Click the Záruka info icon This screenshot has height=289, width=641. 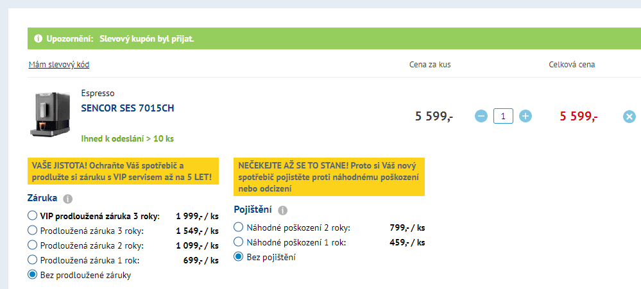click(x=68, y=199)
